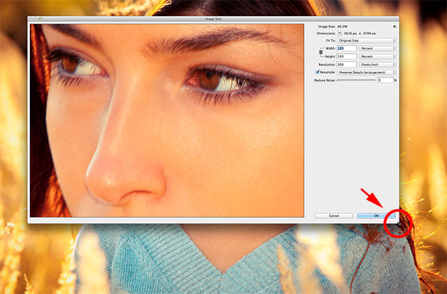Open the Resolution units dropdown
447x294 pixels.
coord(378,64)
